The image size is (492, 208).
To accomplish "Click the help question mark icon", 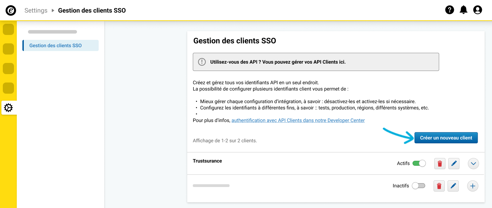I will pos(449,10).
